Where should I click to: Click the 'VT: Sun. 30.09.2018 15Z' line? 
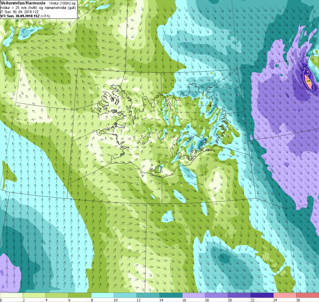(x=20, y=16)
